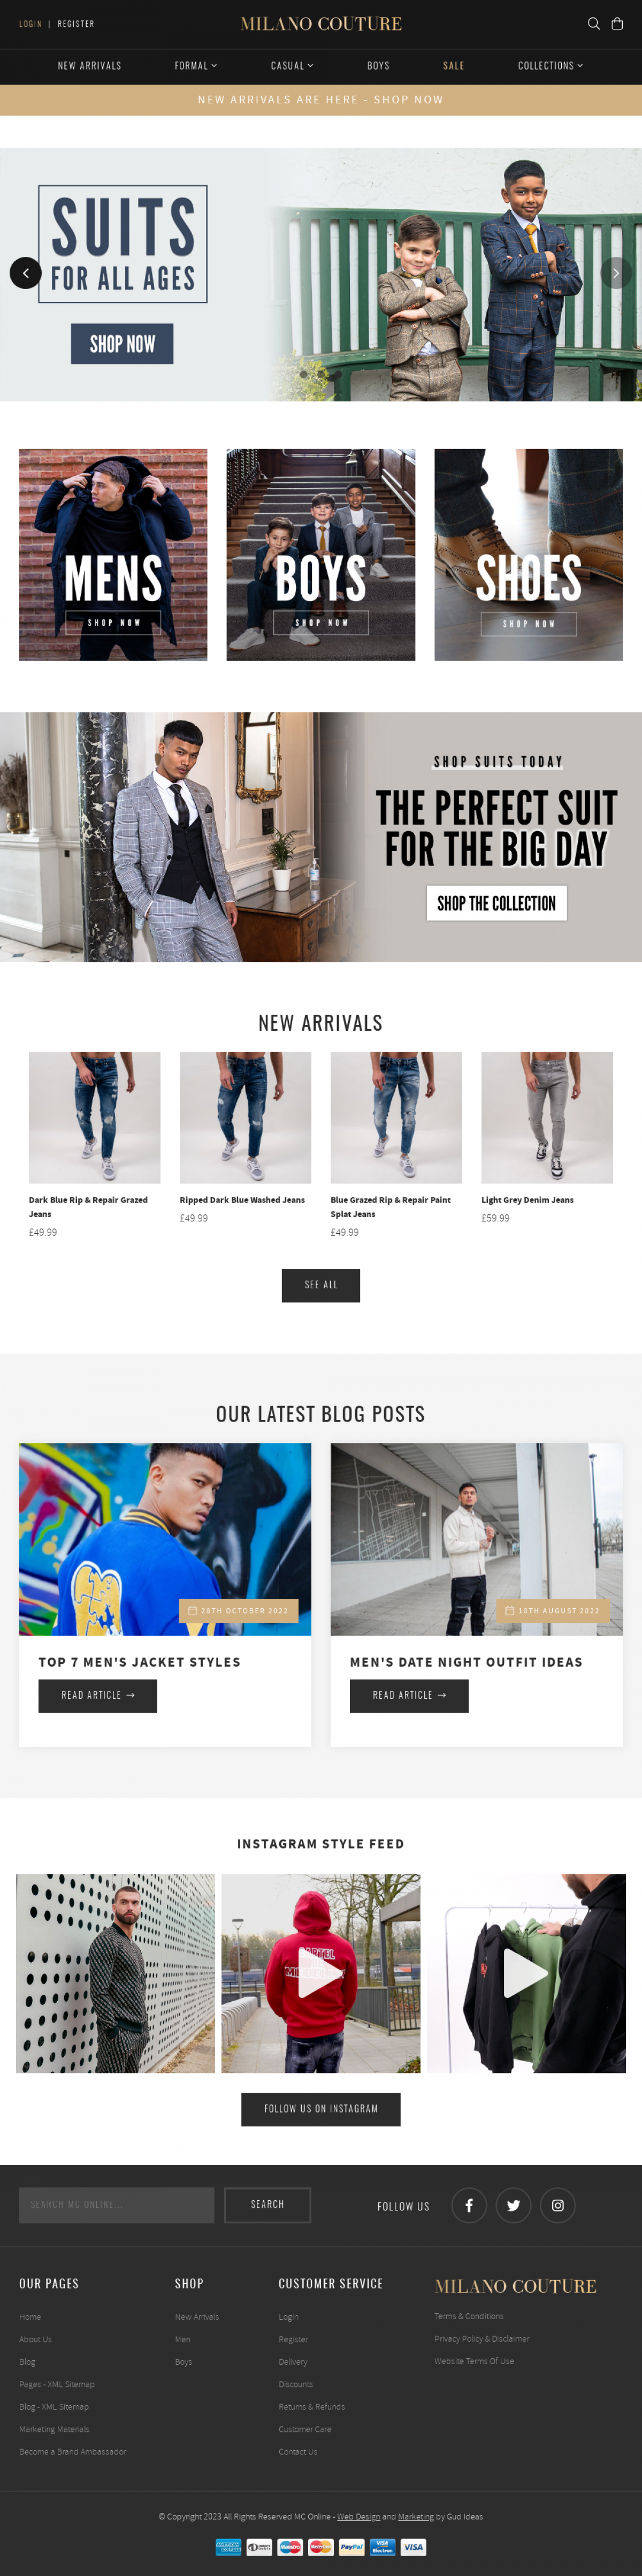Viewport: 642px width, 2576px height.
Task: Open the Sale menu item
Action: tap(454, 66)
